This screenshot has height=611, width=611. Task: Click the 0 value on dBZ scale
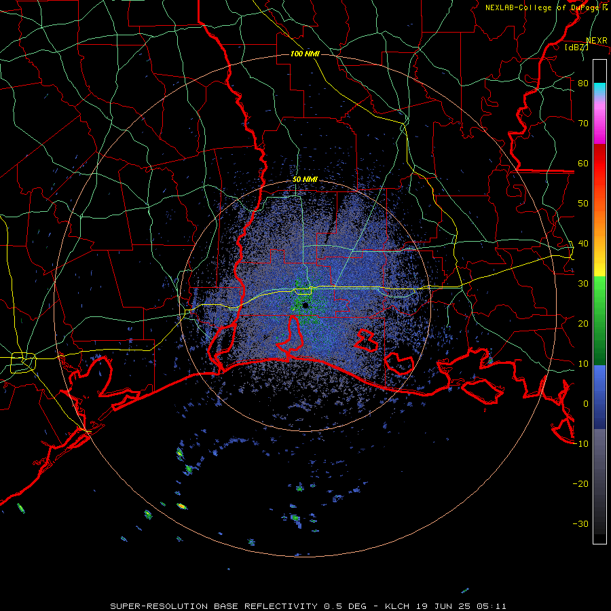pyautogui.click(x=586, y=404)
